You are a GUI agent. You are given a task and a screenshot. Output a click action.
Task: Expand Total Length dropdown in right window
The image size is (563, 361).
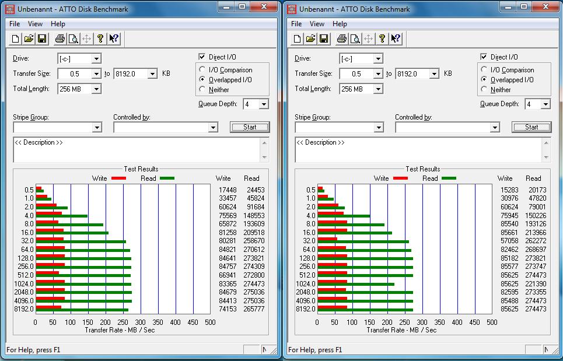(x=378, y=89)
